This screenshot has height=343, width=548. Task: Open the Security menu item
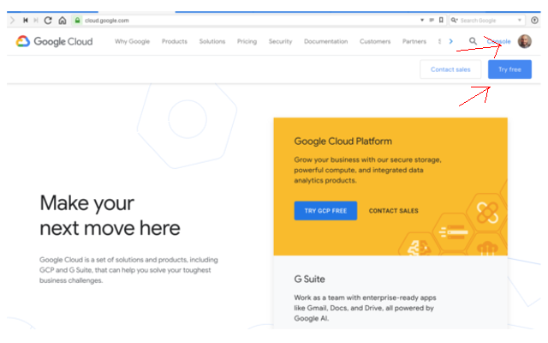[x=280, y=41]
